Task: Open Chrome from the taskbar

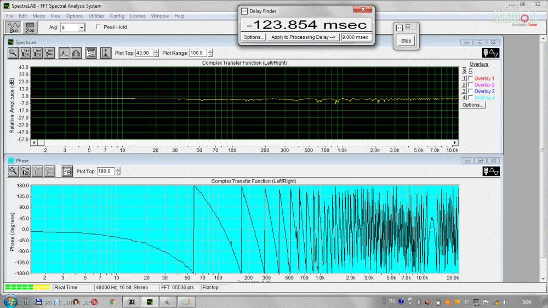Action: click(x=112, y=302)
